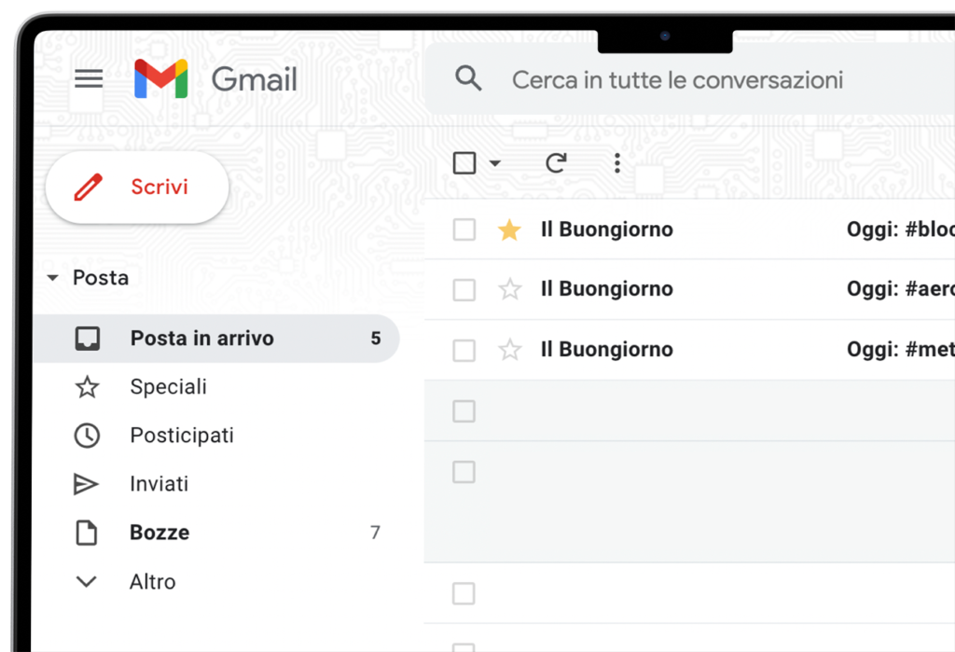Open the email with subject Oggi: #aer
The image size is (955, 652).
click(900, 289)
